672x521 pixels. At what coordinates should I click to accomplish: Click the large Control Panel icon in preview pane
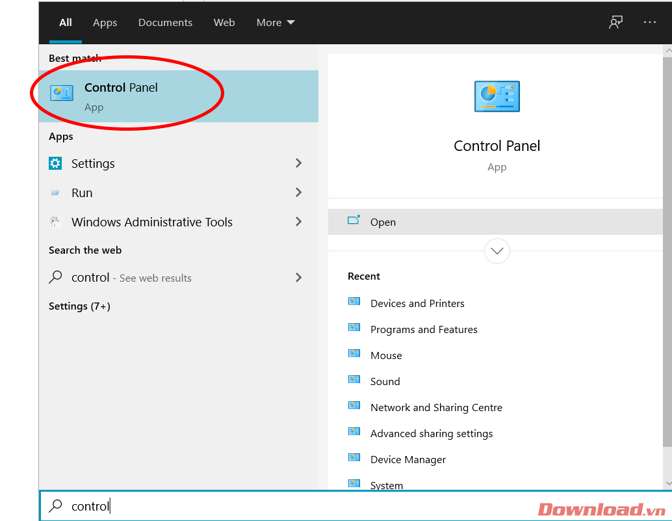tap(497, 96)
